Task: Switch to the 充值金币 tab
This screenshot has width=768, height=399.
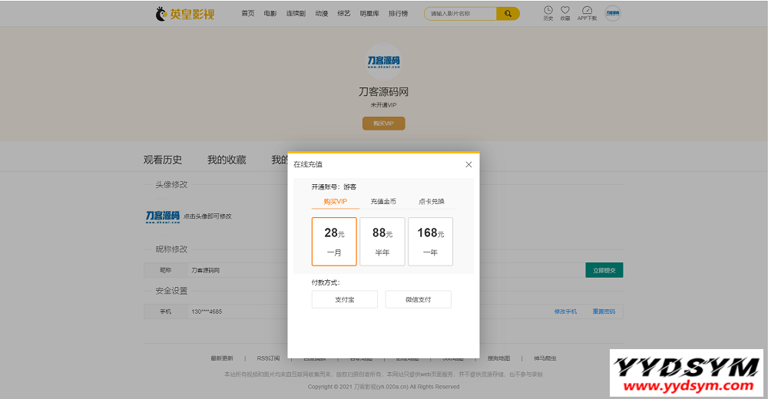Action: coord(383,202)
